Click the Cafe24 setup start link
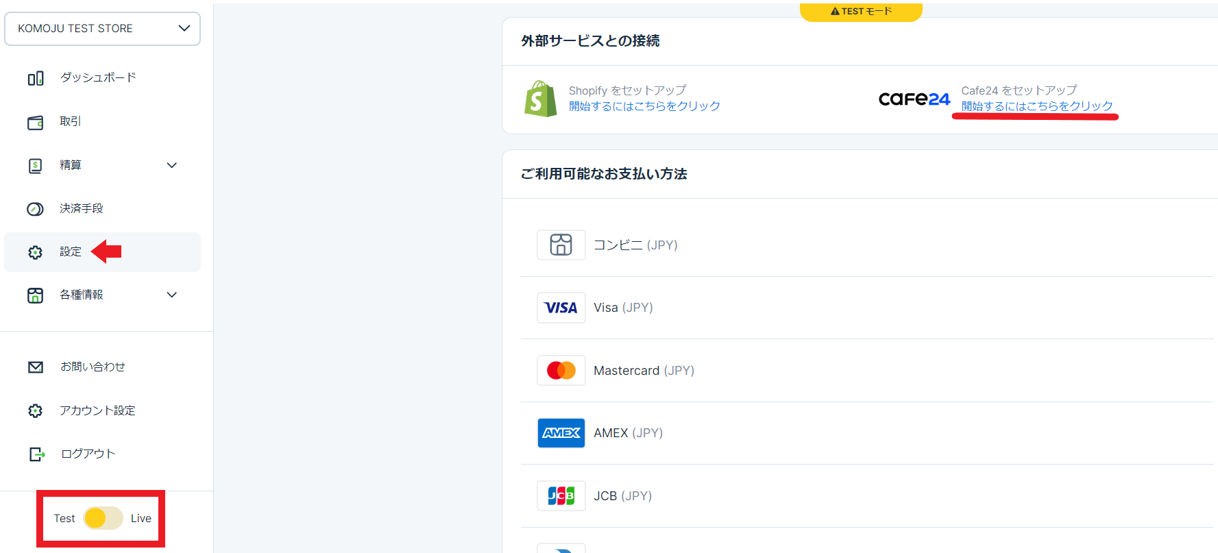1218x553 pixels. coord(1036,106)
